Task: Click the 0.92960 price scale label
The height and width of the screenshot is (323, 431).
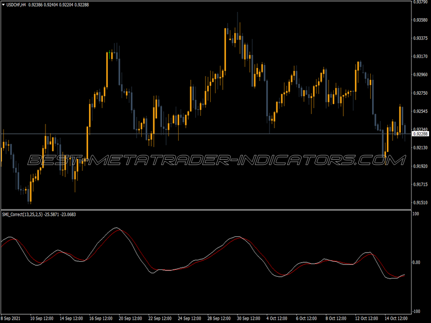Action: click(420, 75)
